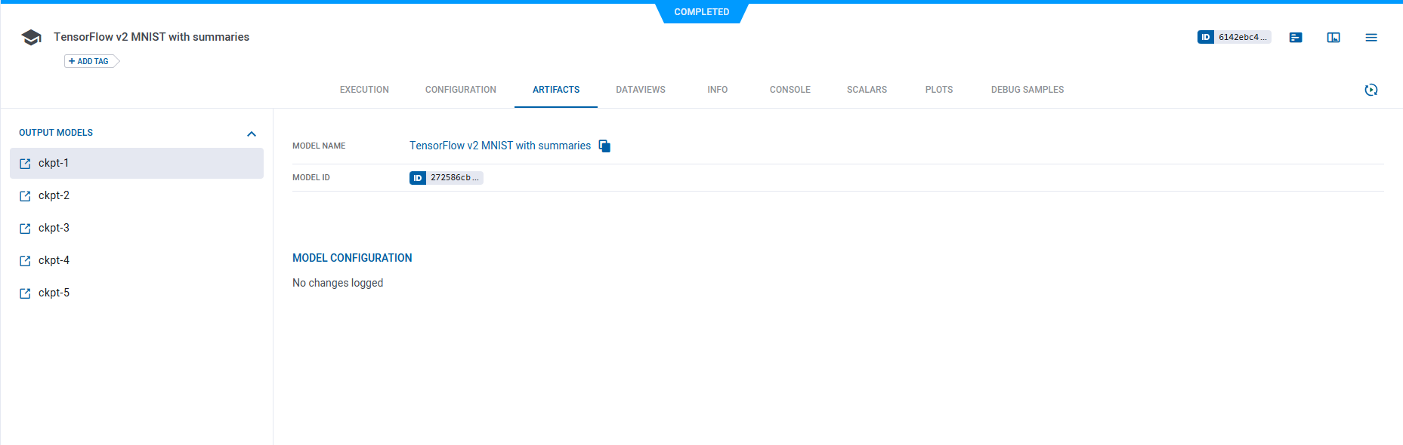The height and width of the screenshot is (445, 1403).
Task: Click the auto-refresh icon
Action: 1371,90
